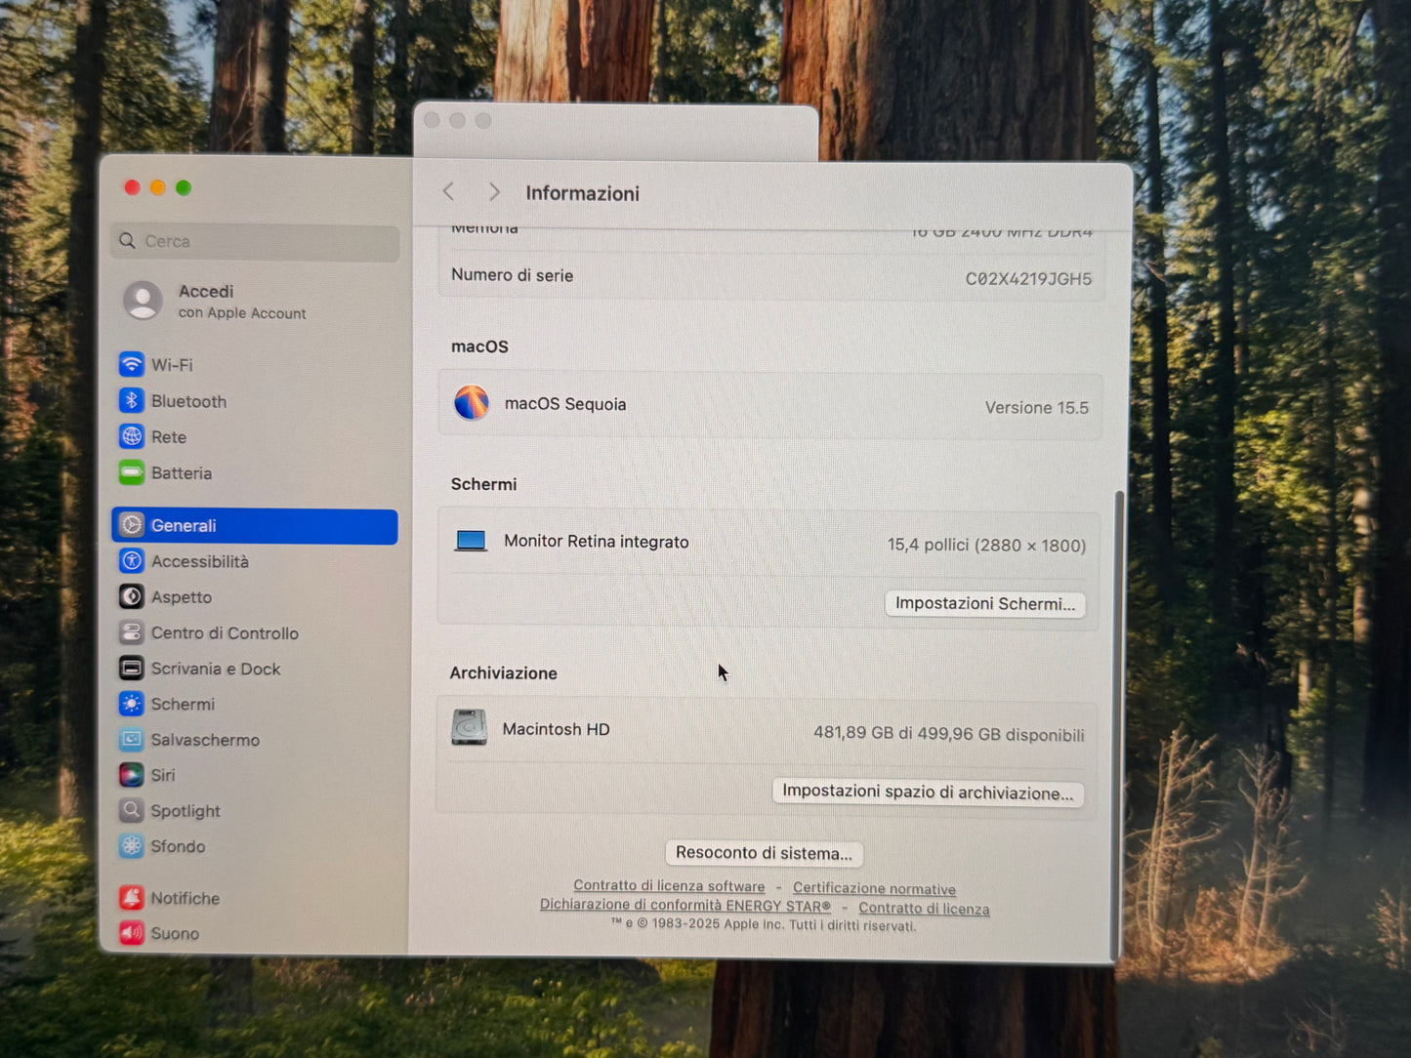Click Resoconto di sistema button
The width and height of the screenshot is (1411, 1058).
[764, 853]
